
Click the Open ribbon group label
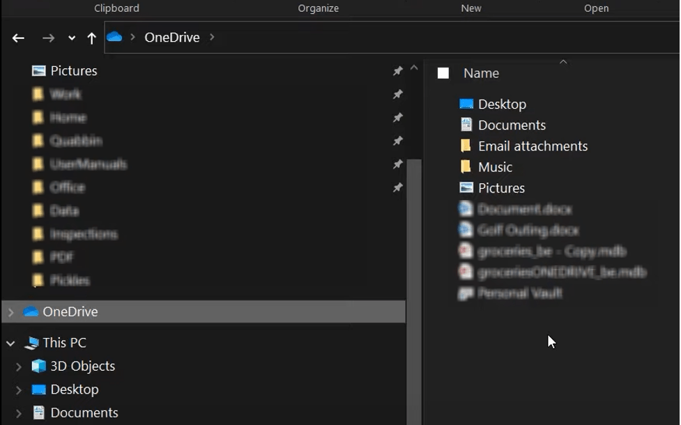(x=596, y=8)
